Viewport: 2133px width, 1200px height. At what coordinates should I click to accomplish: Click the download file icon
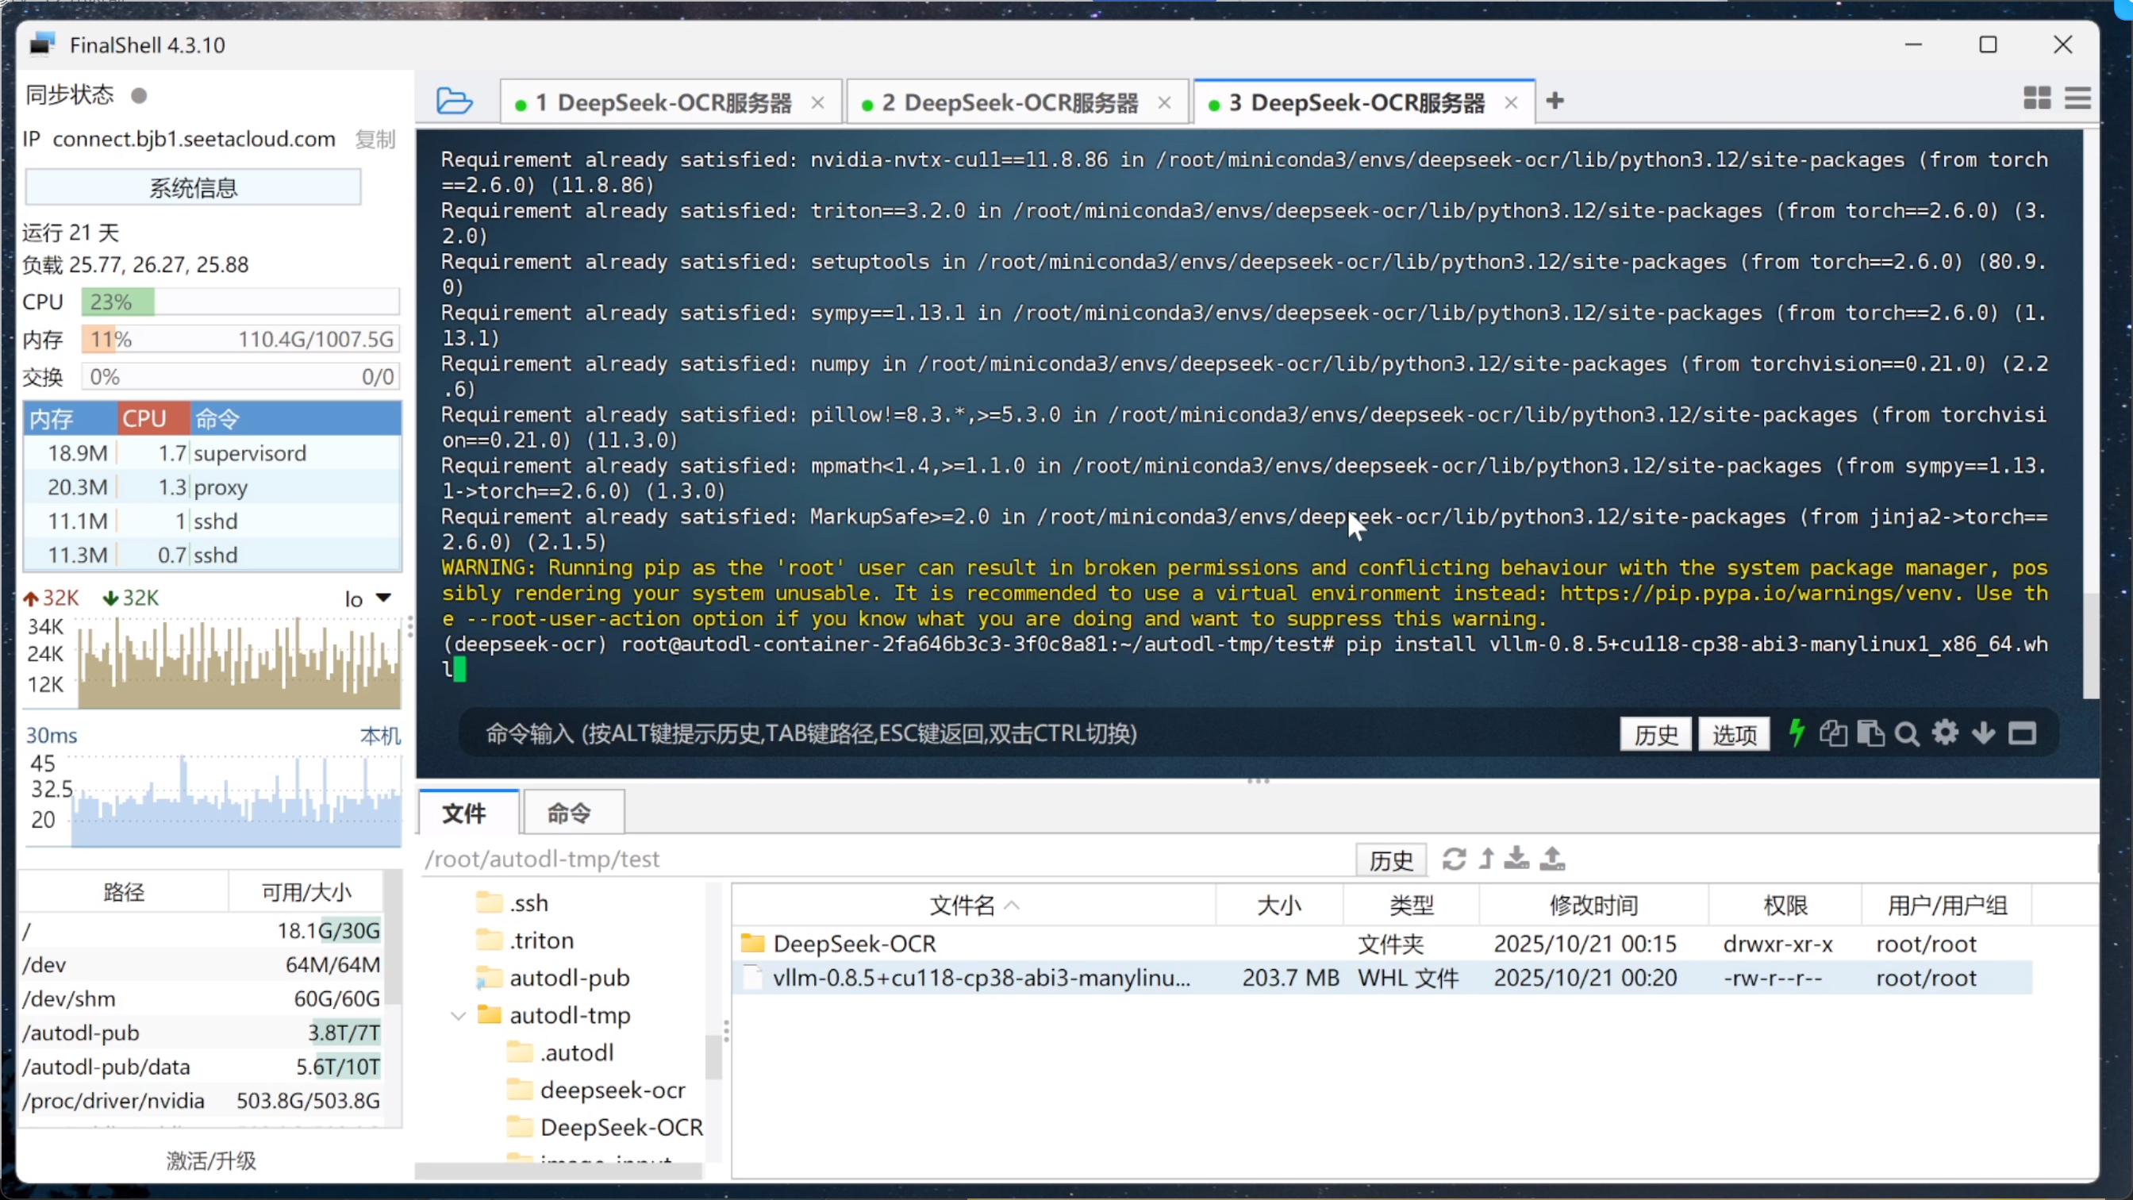click(1516, 859)
